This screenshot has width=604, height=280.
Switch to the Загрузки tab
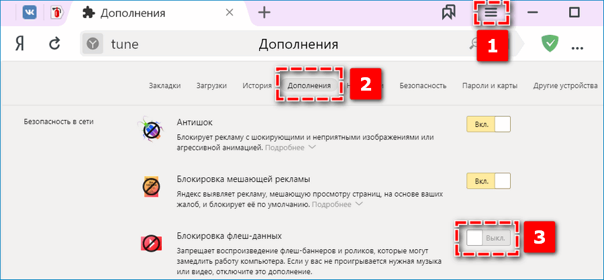click(211, 85)
